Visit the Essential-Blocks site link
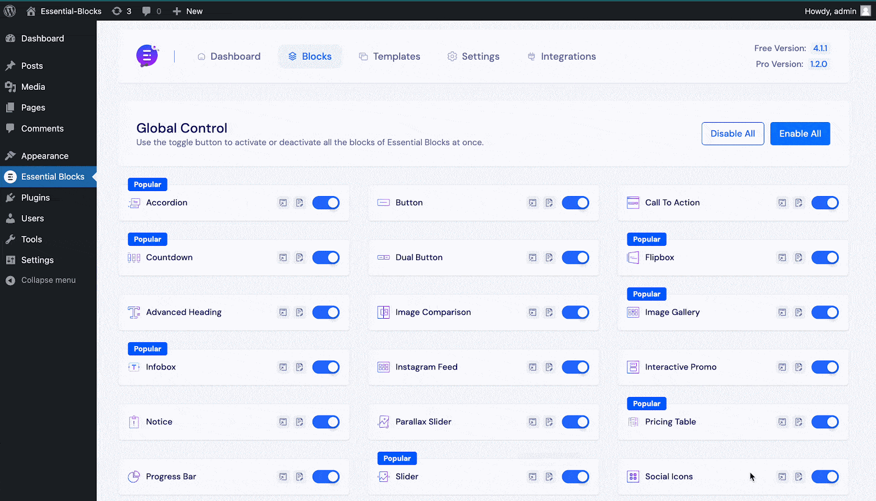This screenshot has width=876, height=501. click(x=64, y=11)
